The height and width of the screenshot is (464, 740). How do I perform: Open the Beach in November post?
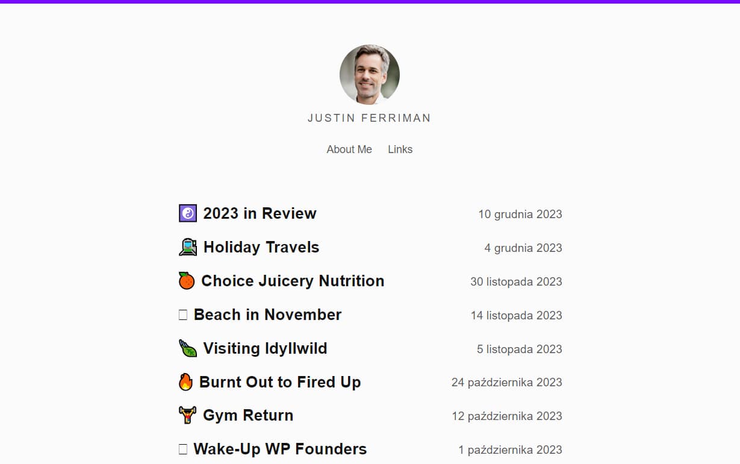click(267, 315)
